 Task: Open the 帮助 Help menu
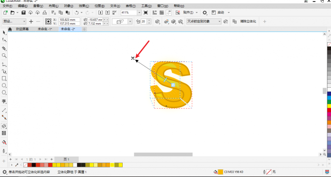pyautogui.click(x=179, y=6)
